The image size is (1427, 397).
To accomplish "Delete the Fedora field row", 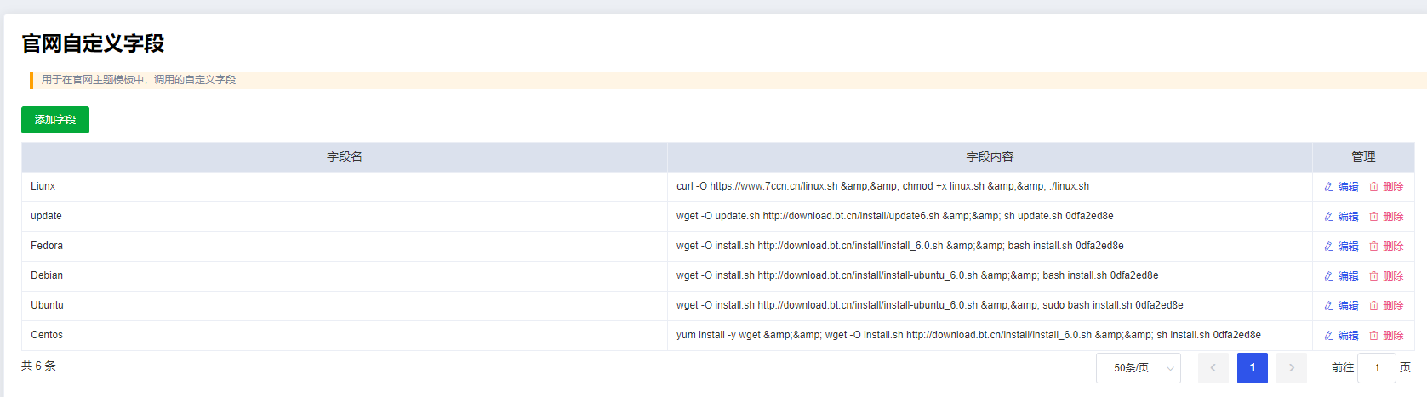I will (1386, 247).
